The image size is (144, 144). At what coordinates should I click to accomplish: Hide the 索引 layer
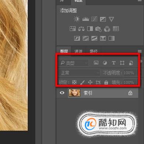coord(62,93)
